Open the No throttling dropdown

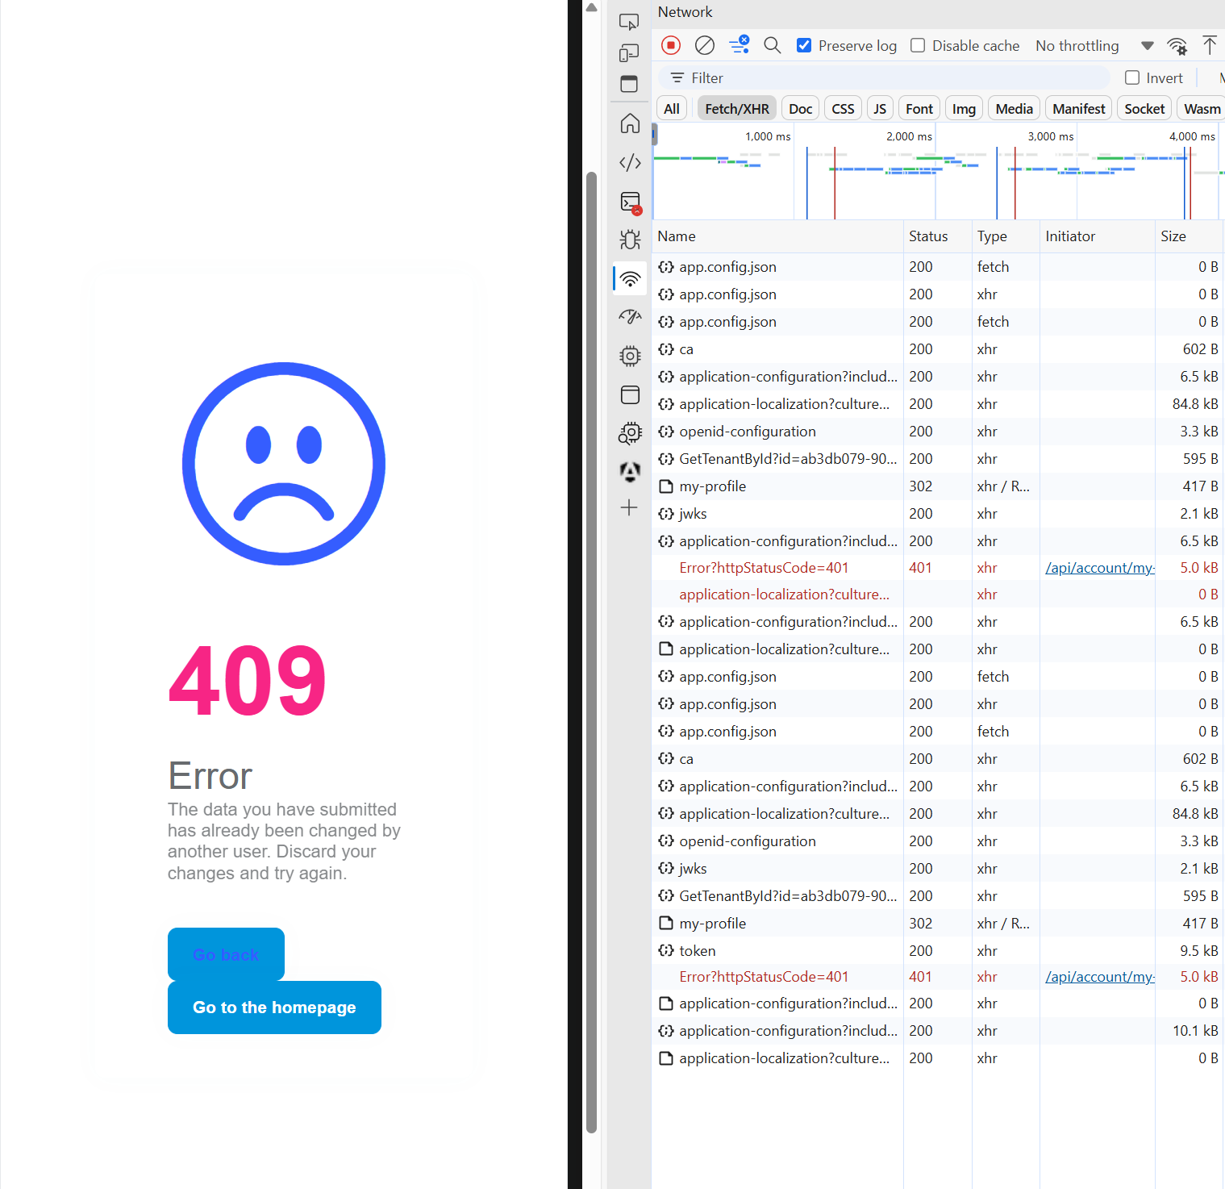[x=1094, y=46]
